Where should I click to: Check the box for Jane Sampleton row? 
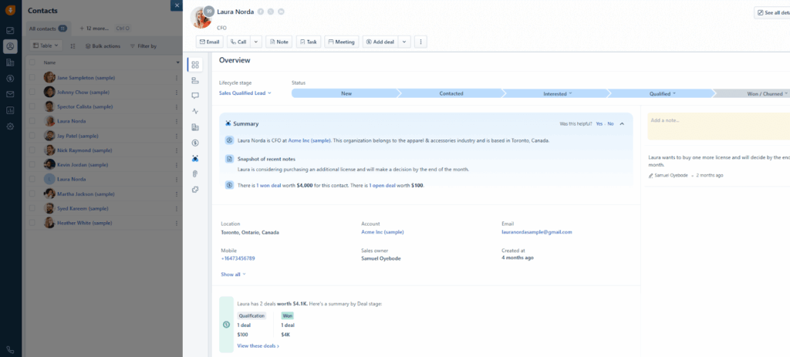32,78
